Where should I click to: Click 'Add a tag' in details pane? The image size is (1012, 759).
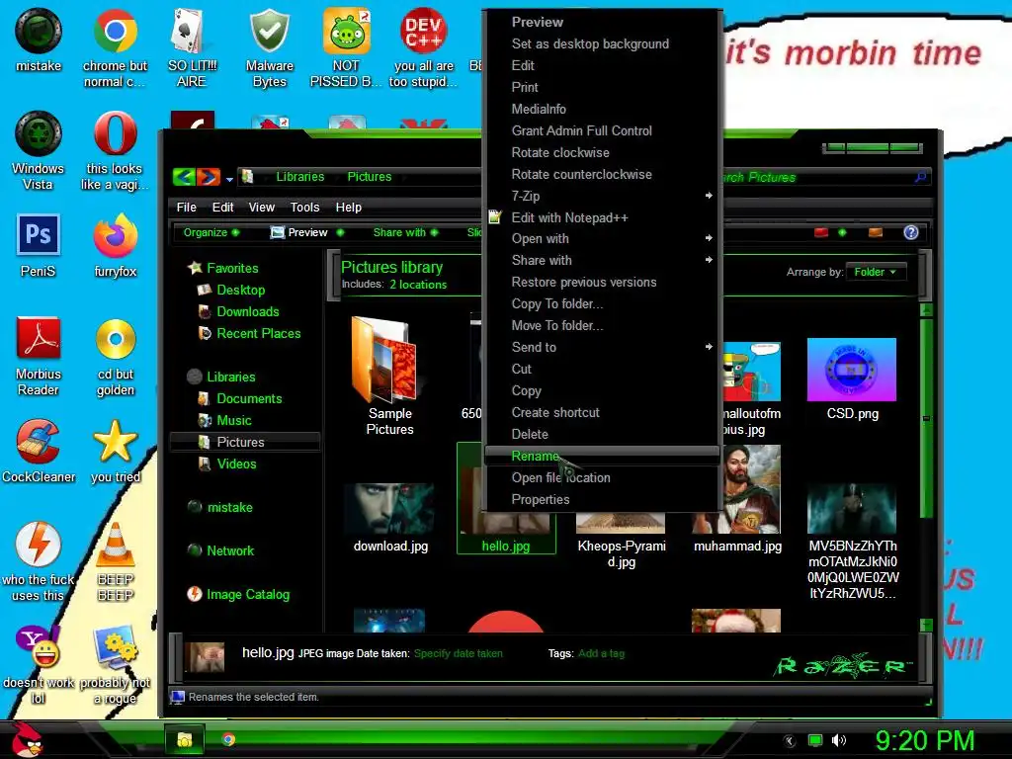tap(602, 653)
